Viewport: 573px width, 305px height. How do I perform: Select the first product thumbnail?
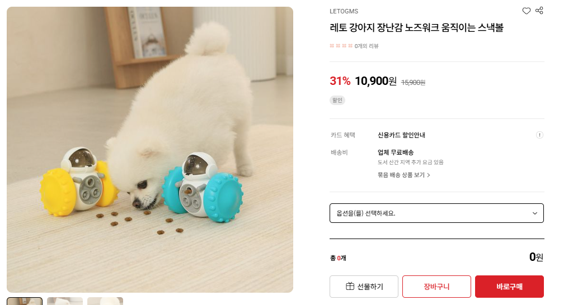[x=25, y=301]
